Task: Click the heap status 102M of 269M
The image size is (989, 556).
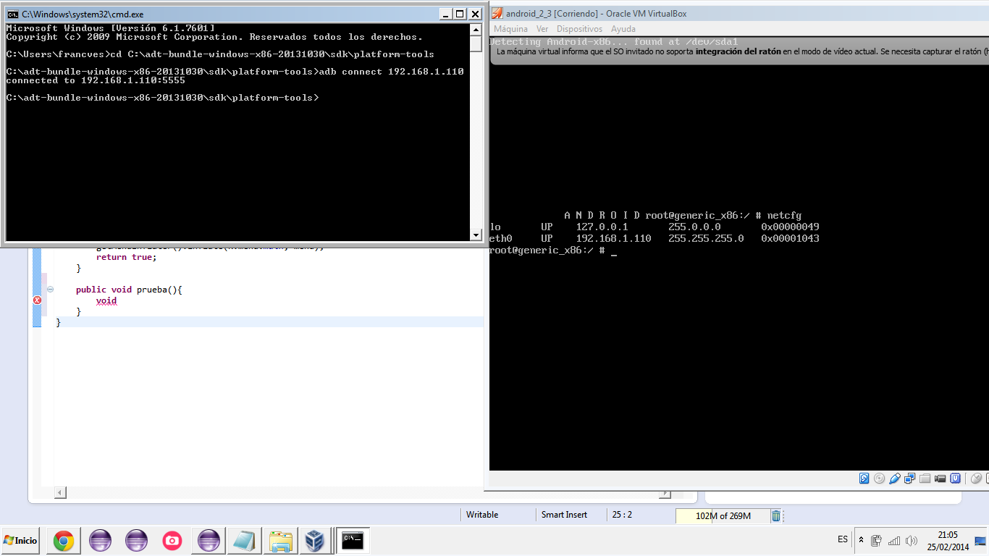Action: tap(723, 516)
